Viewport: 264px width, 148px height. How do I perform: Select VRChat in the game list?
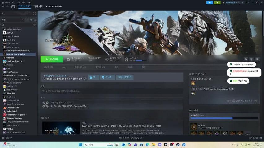click(10, 129)
